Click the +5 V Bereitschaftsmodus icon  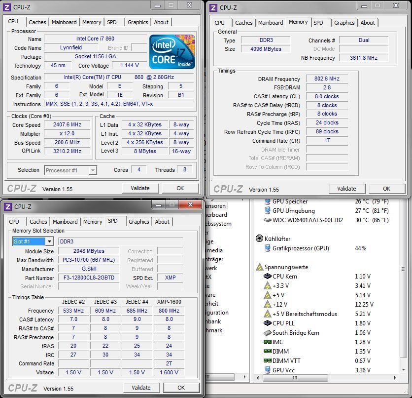click(x=267, y=314)
